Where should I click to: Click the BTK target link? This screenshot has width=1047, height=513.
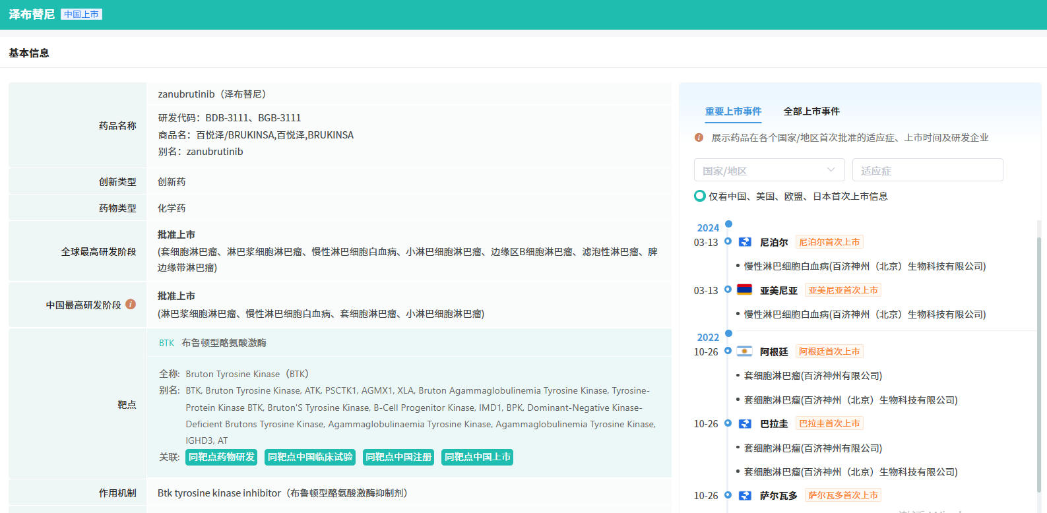click(x=166, y=343)
